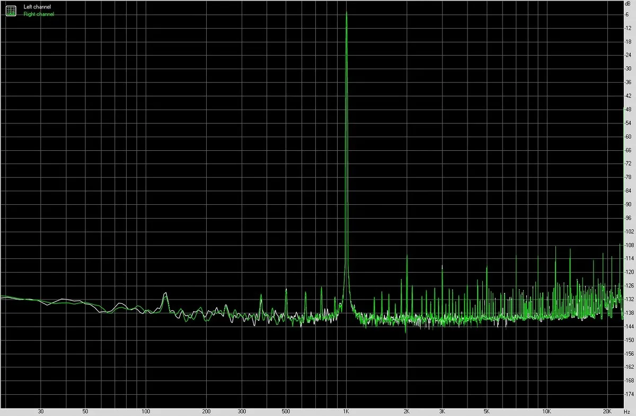Click the '-108' dB axis label
Image resolution: width=636 pixels, height=416 pixels.
629,245
